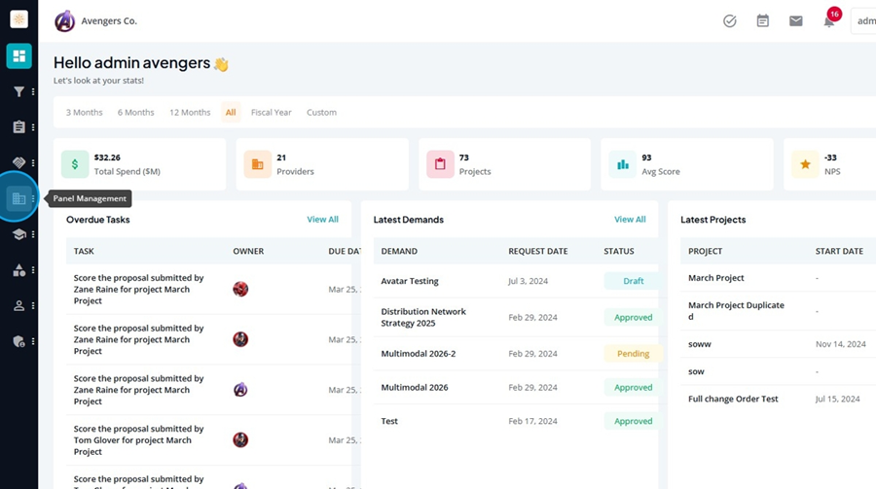Click the 73 Projects card

click(504, 164)
